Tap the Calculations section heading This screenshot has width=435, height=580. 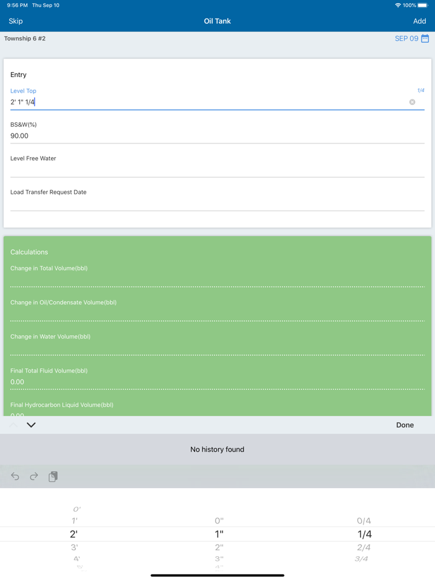click(x=29, y=252)
